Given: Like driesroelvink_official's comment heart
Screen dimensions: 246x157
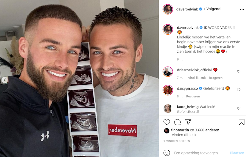Looking at the screenshot, I should 239,72.
